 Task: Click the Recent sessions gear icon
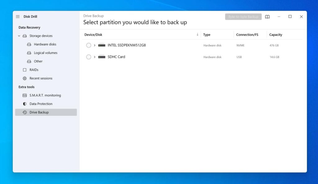(25, 79)
